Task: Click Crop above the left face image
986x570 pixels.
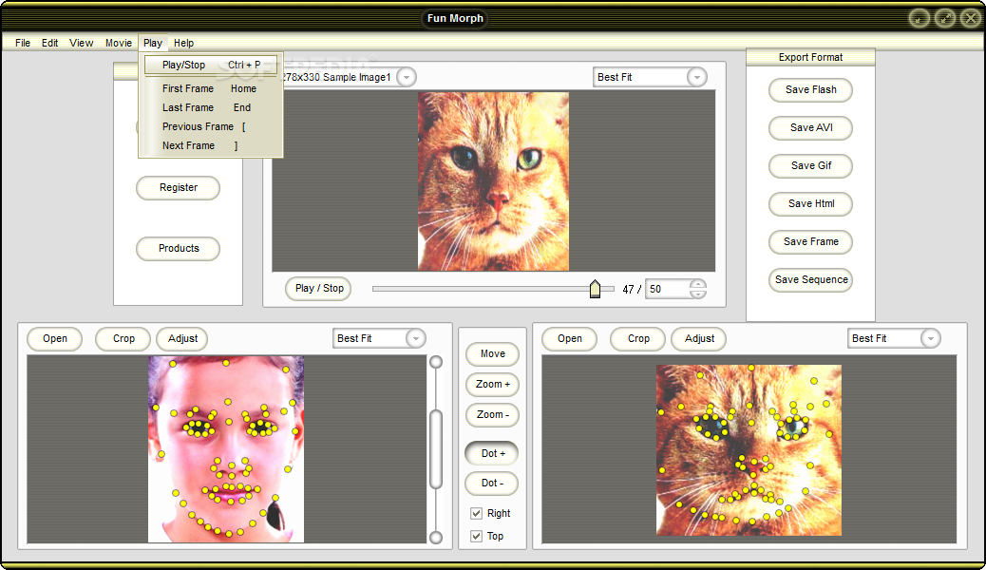Action: (x=123, y=338)
